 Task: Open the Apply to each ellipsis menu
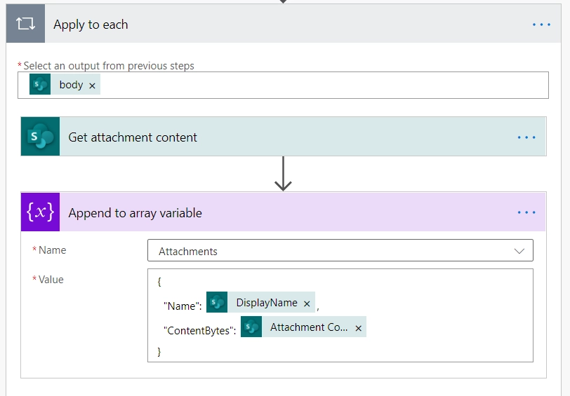pos(541,25)
